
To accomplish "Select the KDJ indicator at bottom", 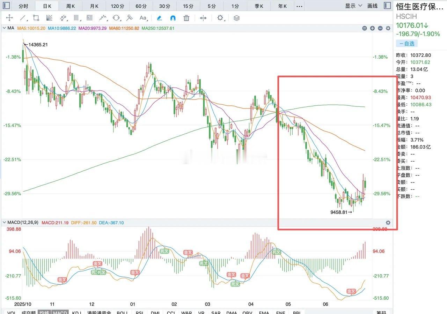I will (x=76, y=312).
